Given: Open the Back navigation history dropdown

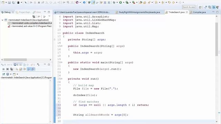Looking at the screenshot, I should coord(177,2).
